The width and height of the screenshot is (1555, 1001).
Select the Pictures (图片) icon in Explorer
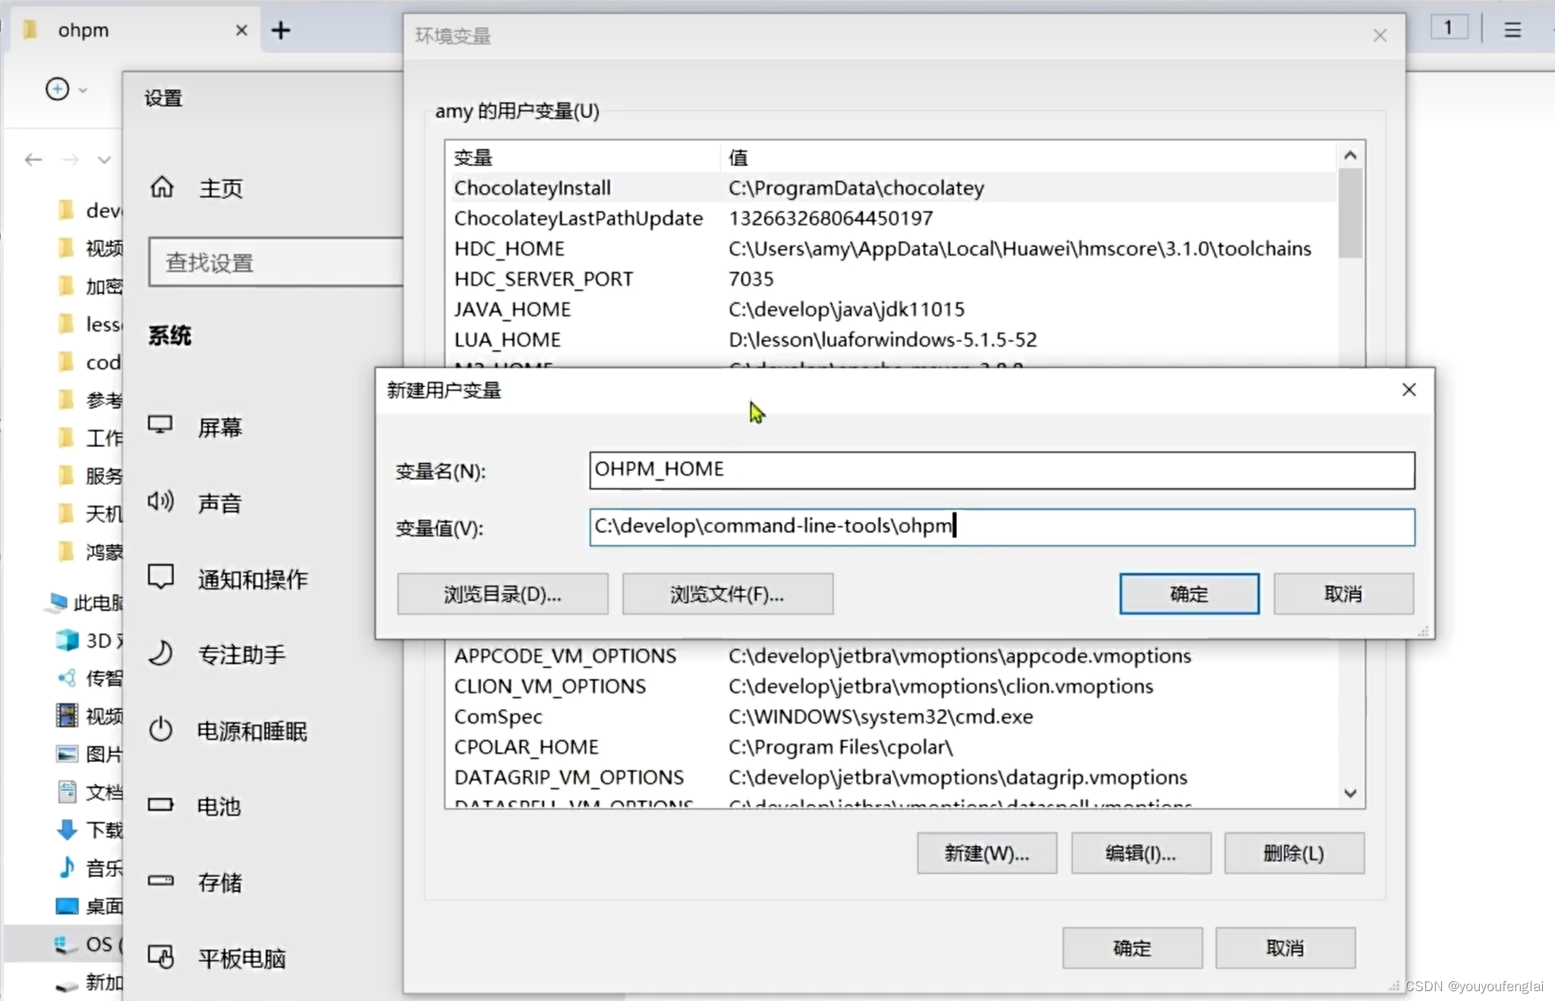coord(67,754)
